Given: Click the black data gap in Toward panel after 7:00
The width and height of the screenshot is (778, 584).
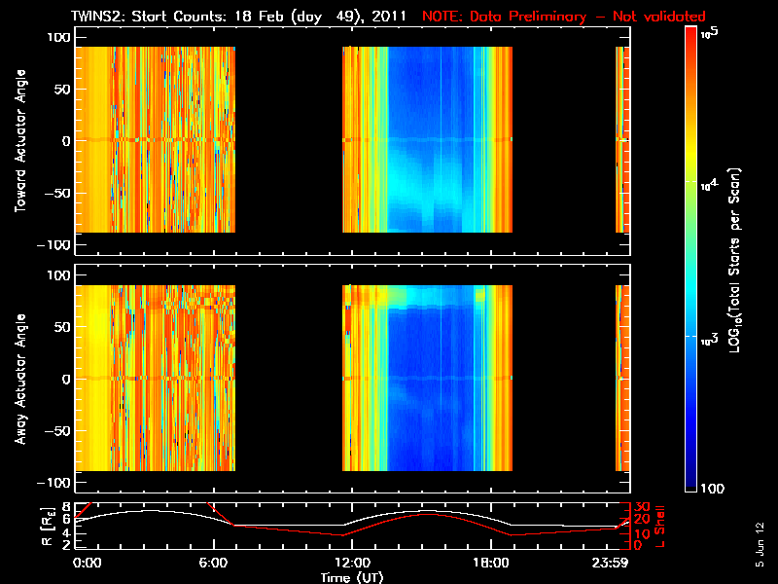Looking at the screenshot, I should coord(289,139).
